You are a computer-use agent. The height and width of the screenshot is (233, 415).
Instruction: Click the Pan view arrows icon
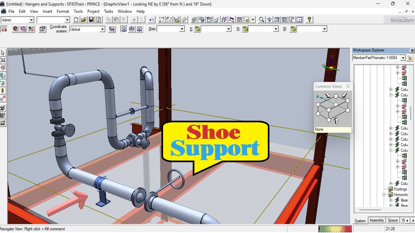[269, 20]
